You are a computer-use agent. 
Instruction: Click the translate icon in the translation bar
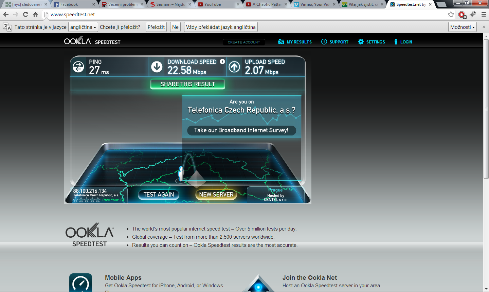pos(7,27)
